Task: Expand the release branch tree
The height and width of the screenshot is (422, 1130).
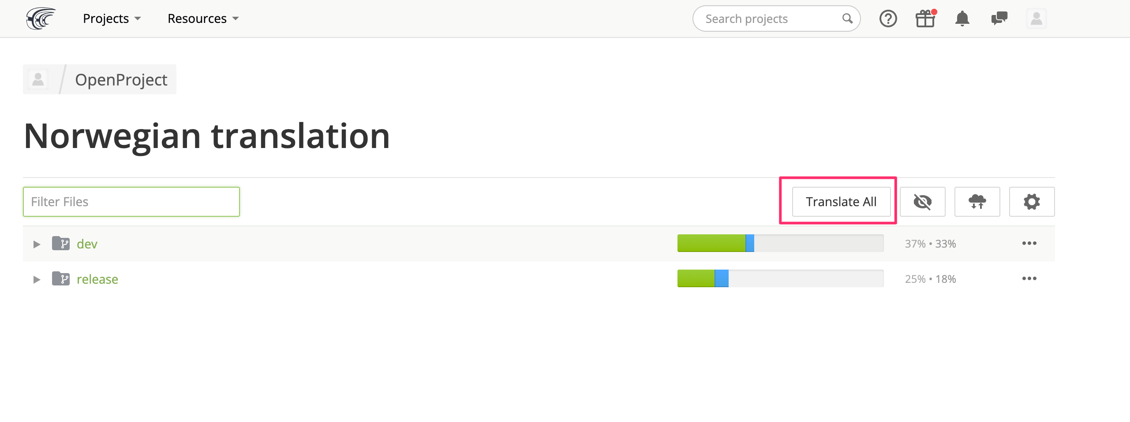Action: 37,279
